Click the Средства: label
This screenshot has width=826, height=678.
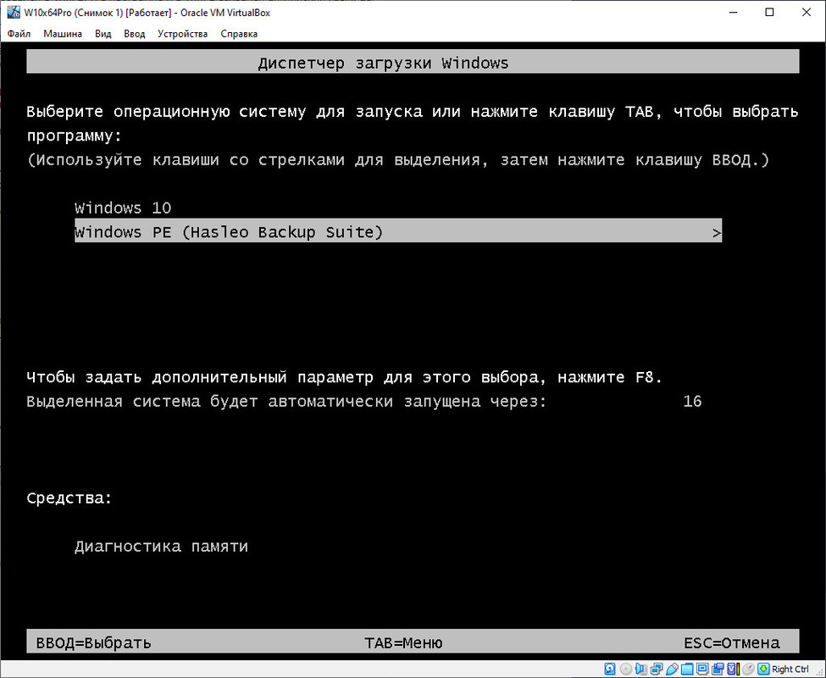pyautogui.click(x=69, y=498)
